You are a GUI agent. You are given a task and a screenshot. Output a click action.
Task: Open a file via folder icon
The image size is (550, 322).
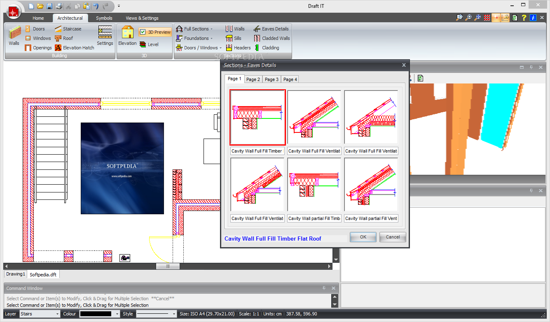click(x=40, y=6)
